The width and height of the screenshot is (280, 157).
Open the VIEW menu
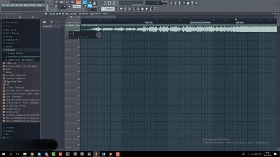(x=26, y=5)
